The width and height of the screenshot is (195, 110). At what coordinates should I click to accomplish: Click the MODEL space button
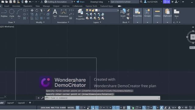tap(71, 108)
